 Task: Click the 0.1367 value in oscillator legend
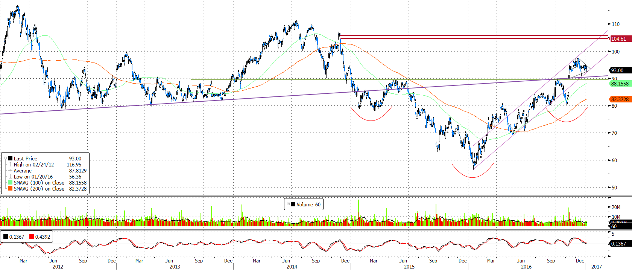coord(17,237)
